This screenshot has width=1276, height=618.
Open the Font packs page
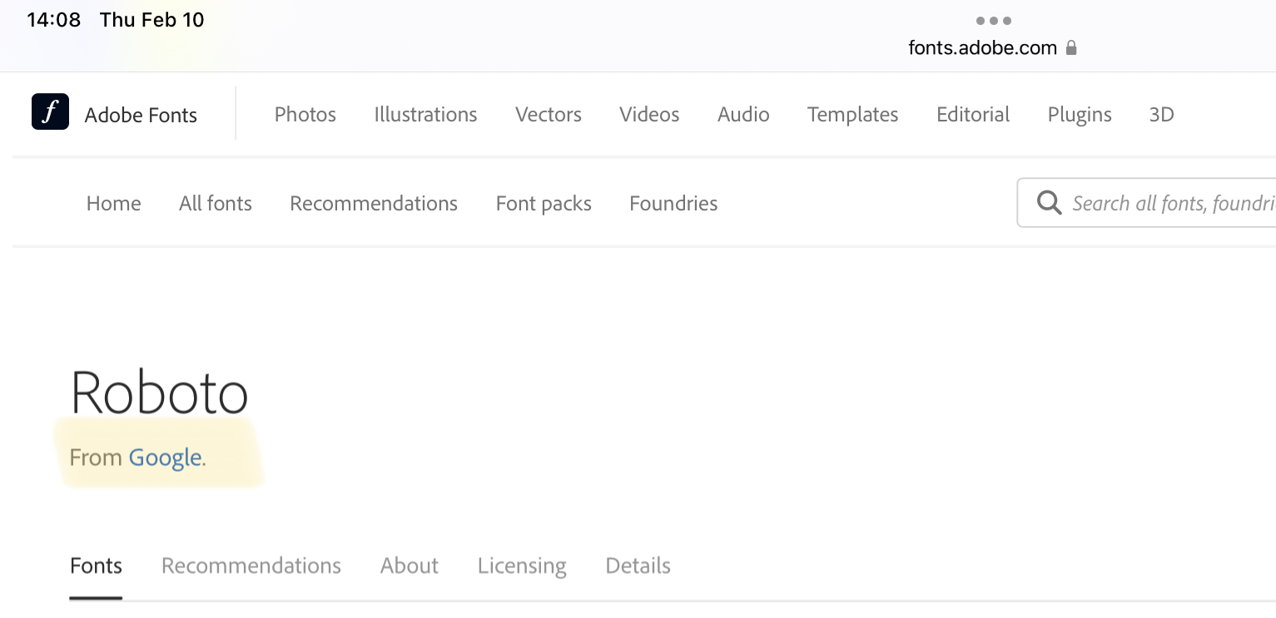[x=544, y=204]
